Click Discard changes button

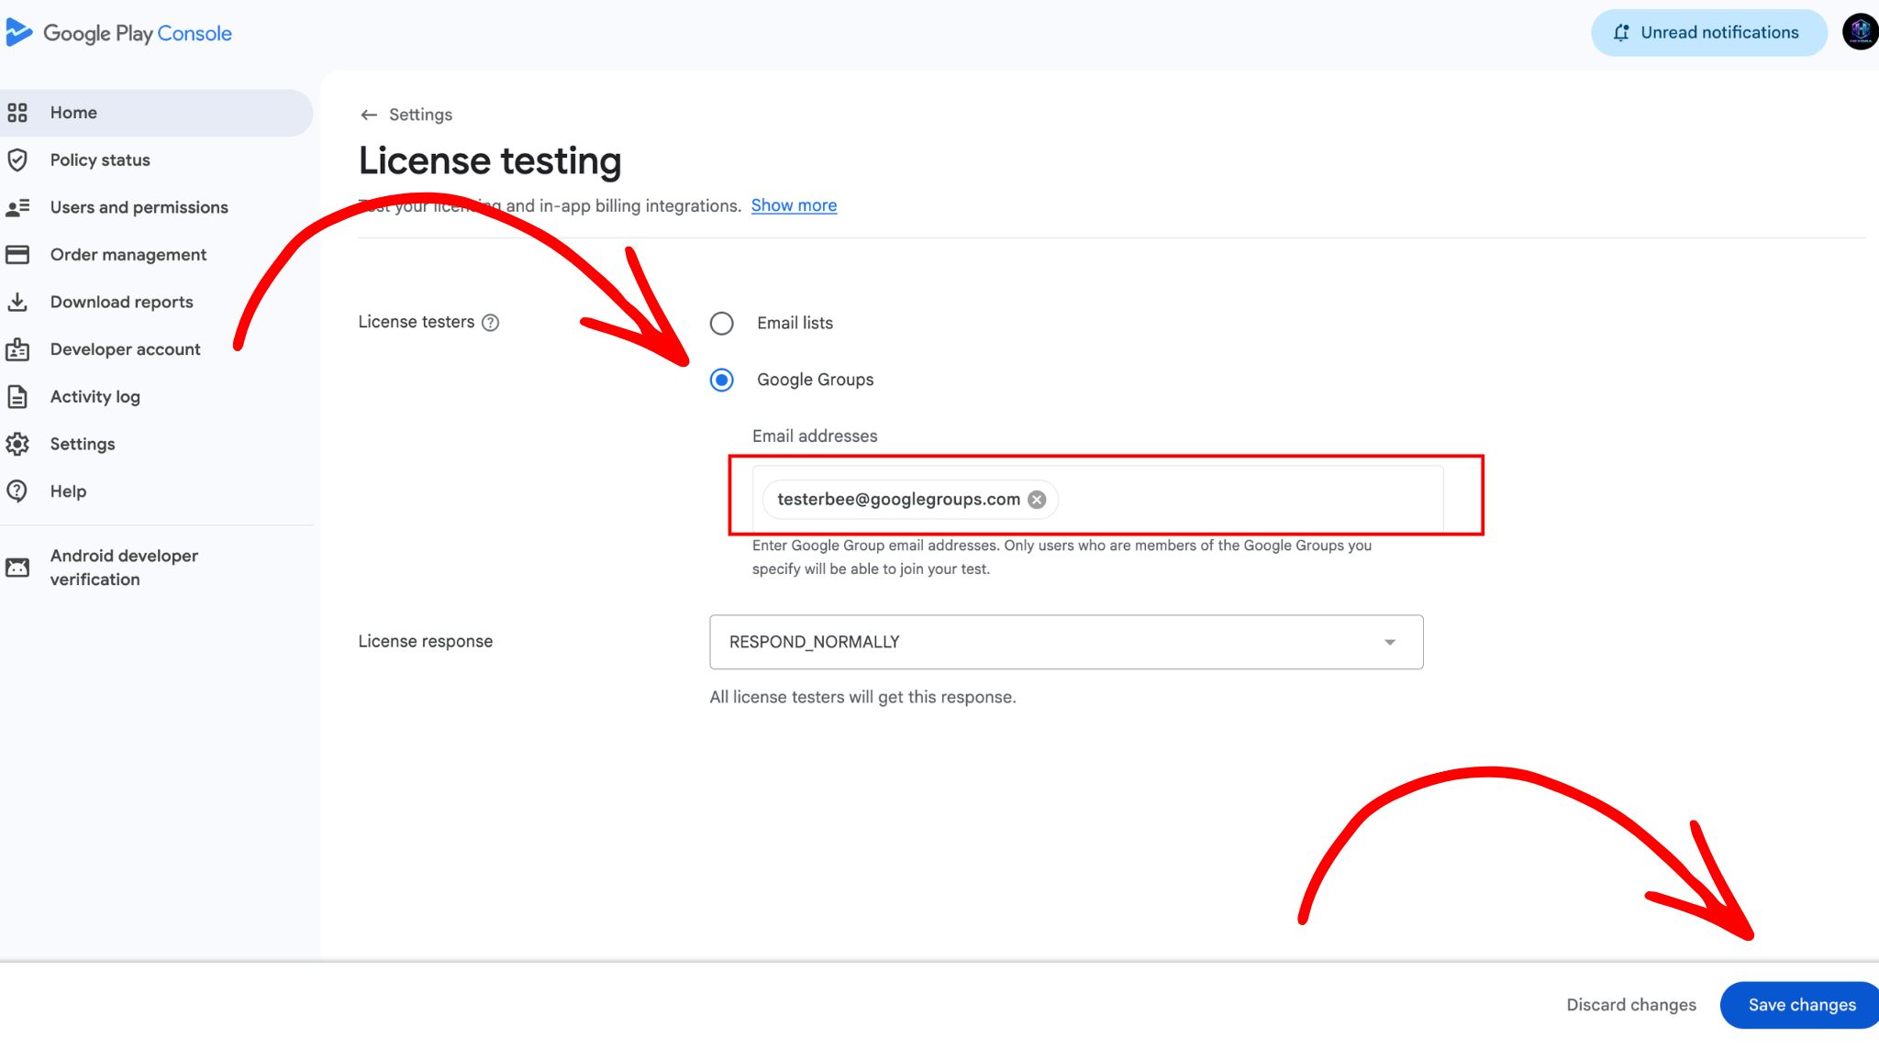[1631, 1005]
